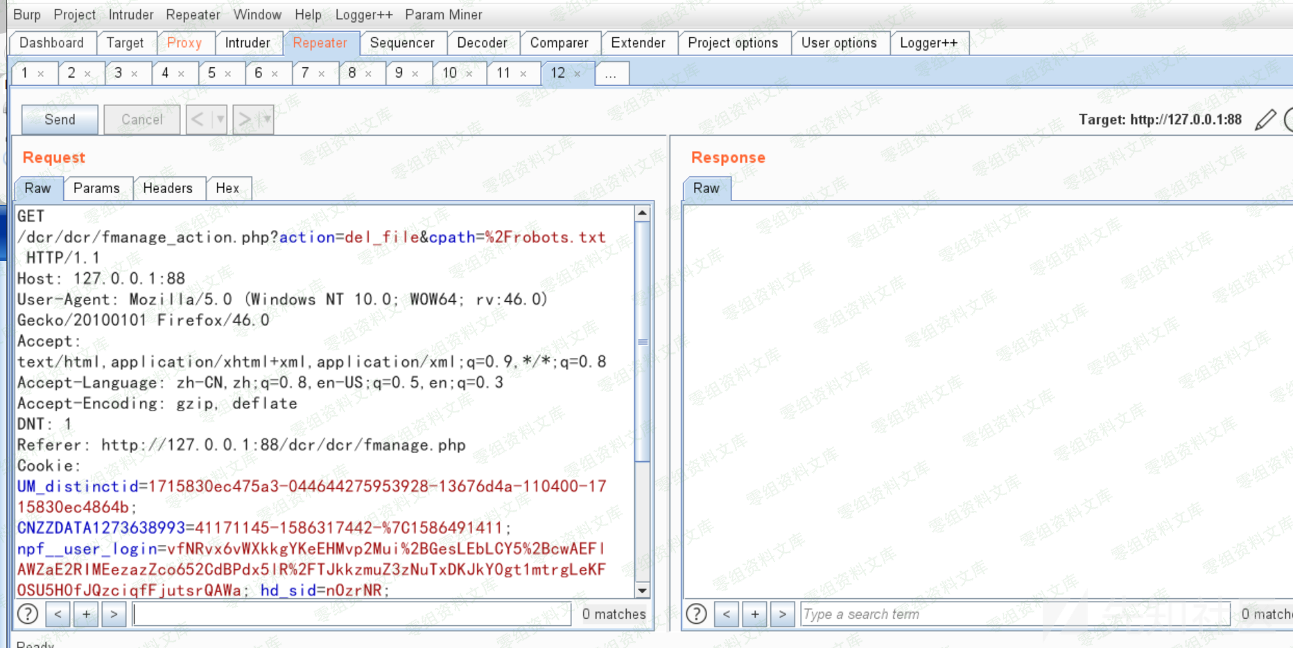Close Repeater tab number 12
The image size is (1293, 648).
[x=577, y=73]
